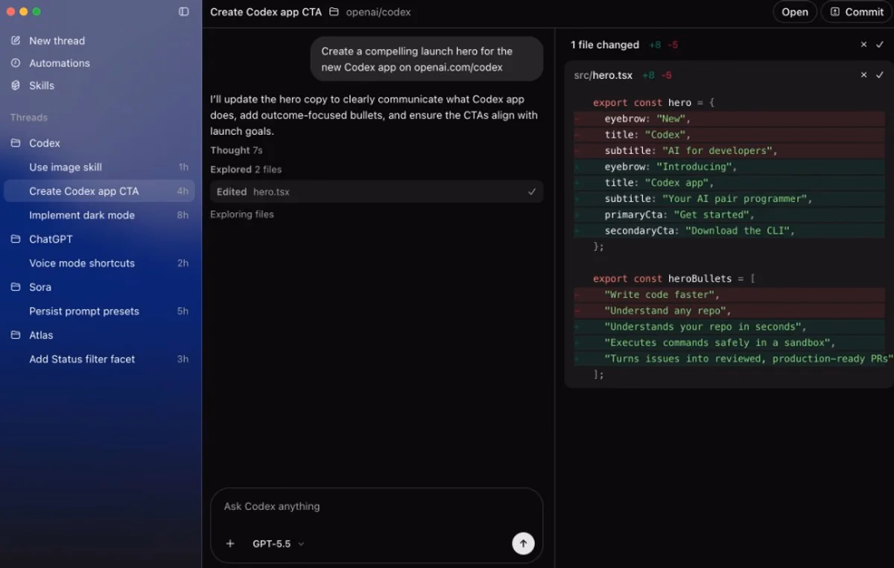Click the New thread compose icon
Viewport: 894px width, 568px height.
click(16, 40)
